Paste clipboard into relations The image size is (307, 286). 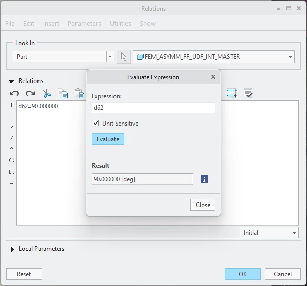tap(79, 93)
